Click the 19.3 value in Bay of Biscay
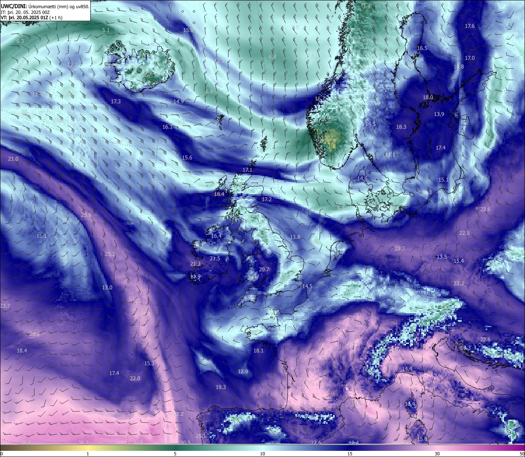The width and height of the screenshot is (525, 457). (221, 387)
